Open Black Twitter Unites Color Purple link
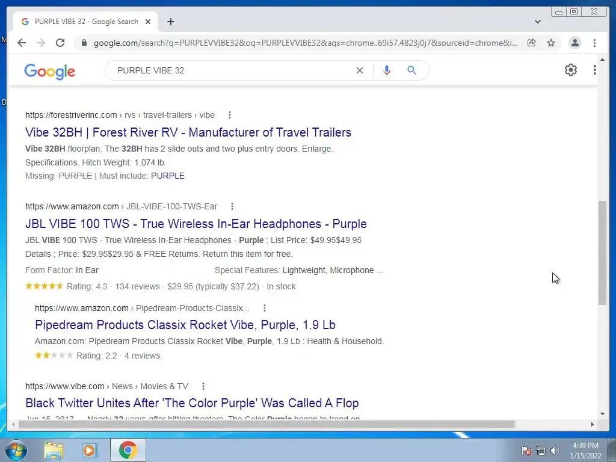This screenshot has height=462, width=616. pos(192,403)
